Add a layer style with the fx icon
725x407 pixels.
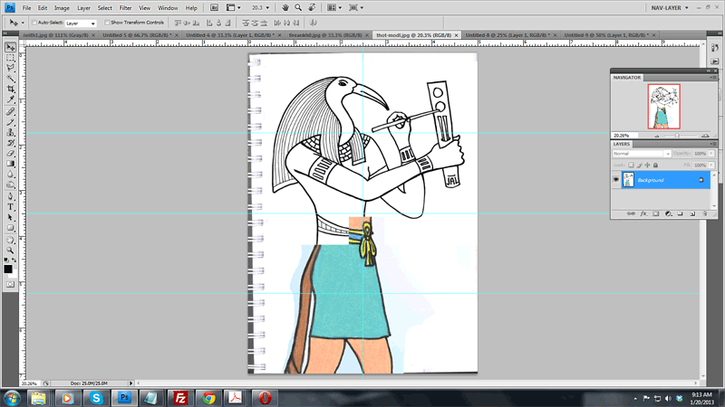click(x=643, y=213)
